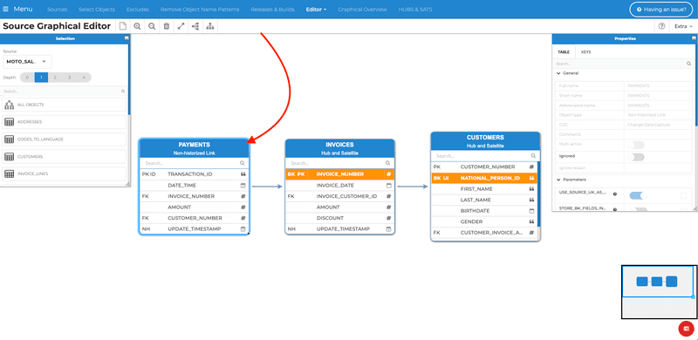Create a new diagram with page icon

pyautogui.click(x=123, y=26)
